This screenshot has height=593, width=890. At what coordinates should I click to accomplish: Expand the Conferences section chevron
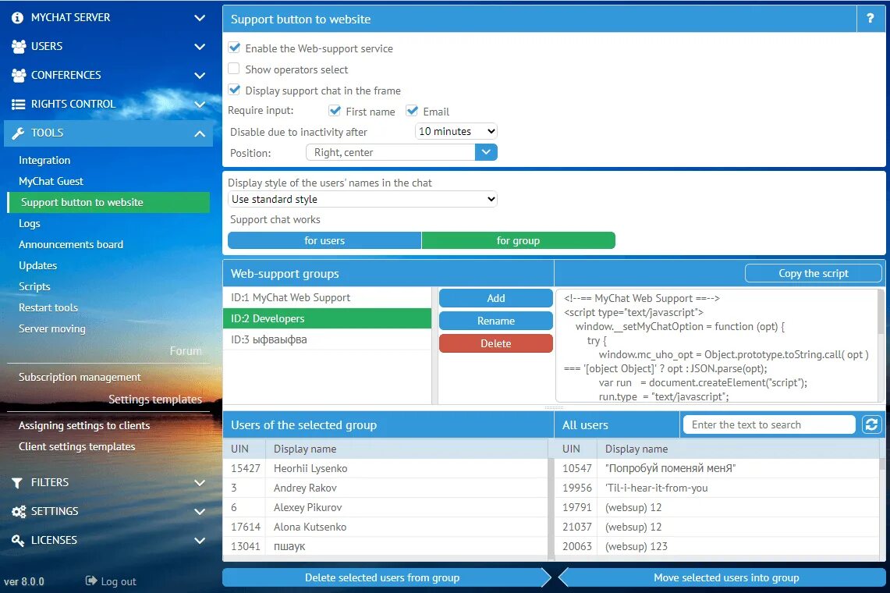pos(200,75)
